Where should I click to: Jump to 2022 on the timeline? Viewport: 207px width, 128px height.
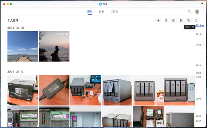pyautogui.click(x=198, y=45)
